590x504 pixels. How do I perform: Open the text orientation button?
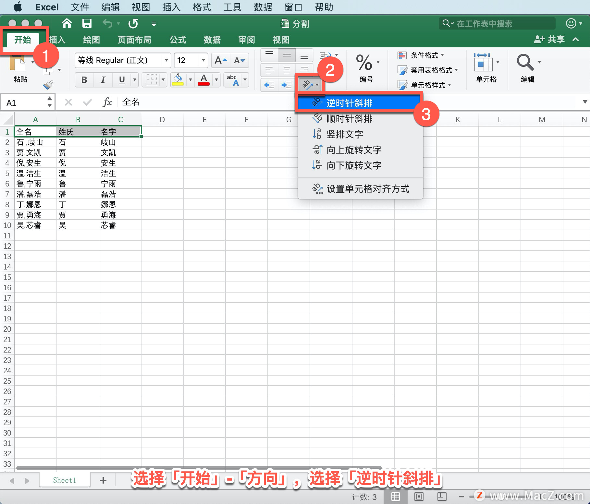(310, 85)
